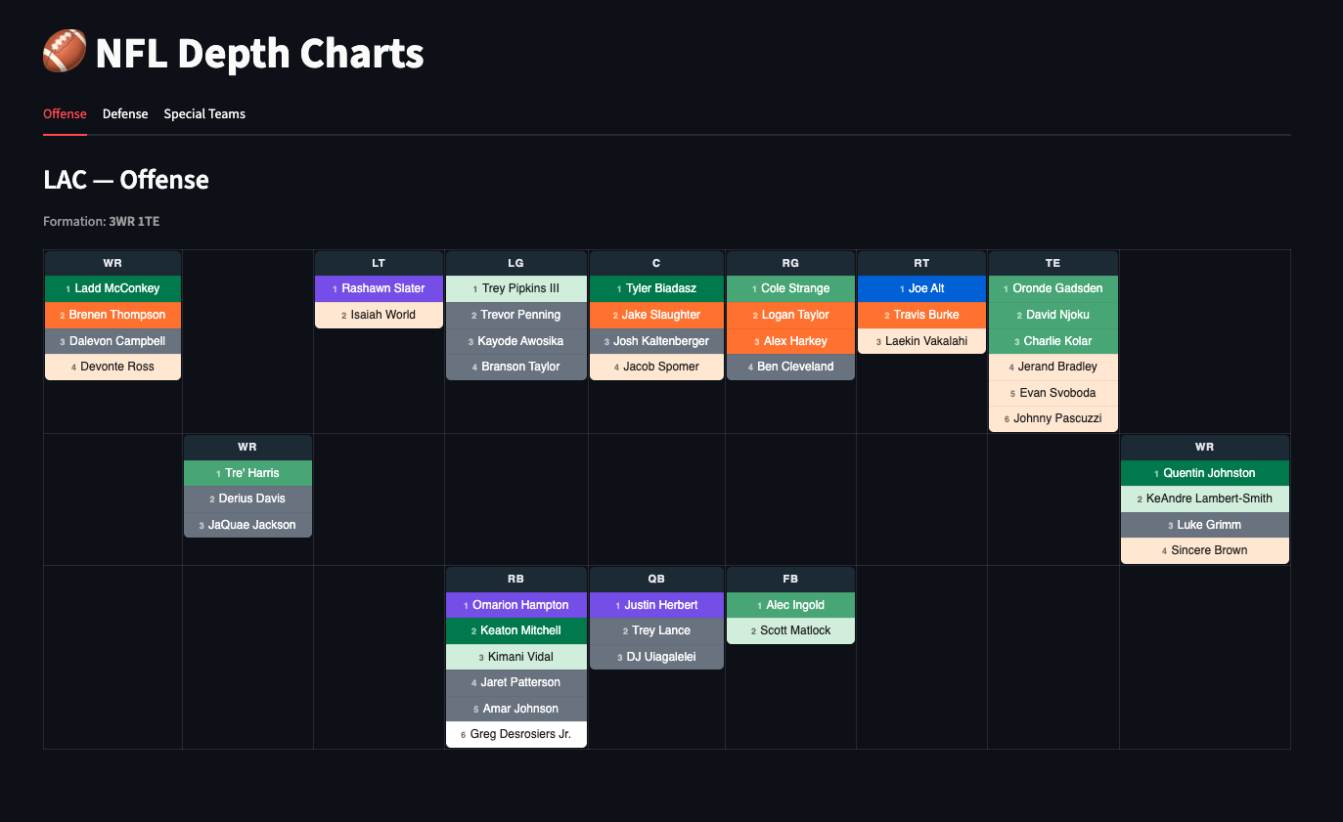1343x822 pixels.
Task: Click the RG position header
Action: (x=790, y=264)
